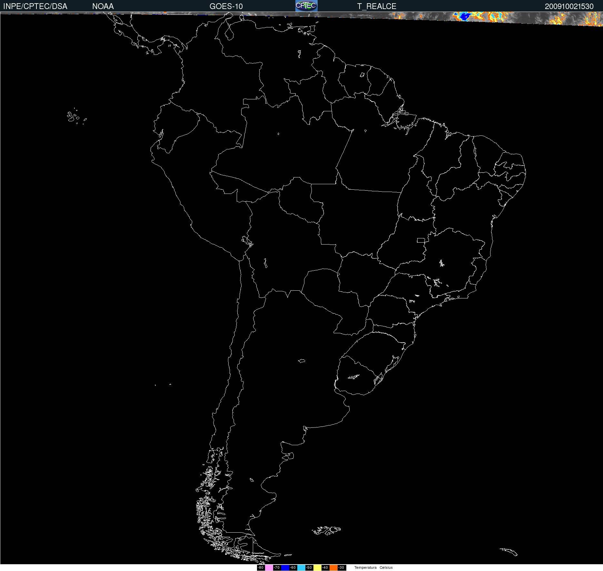This screenshot has height=571, width=603.
Task: Select the pink legend color swatch
Action: click(x=269, y=567)
